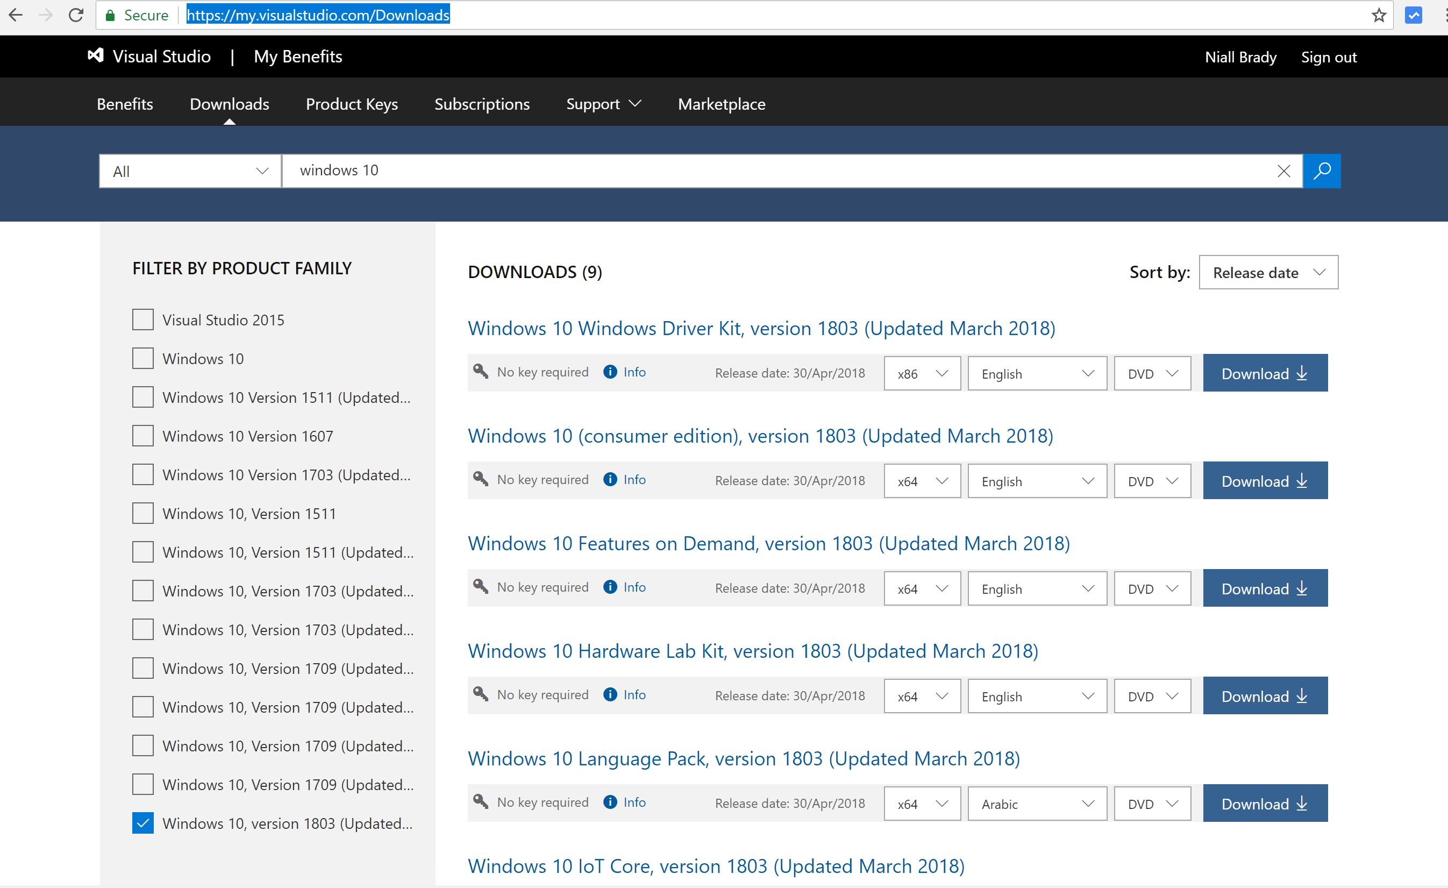
Task: Open the All category dropdown
Action: [x=190, y=171]
